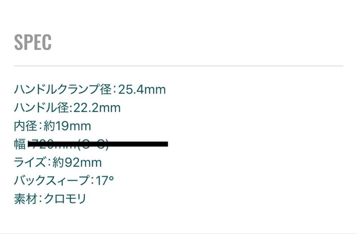Click the 素材 material label

(25, 199)
